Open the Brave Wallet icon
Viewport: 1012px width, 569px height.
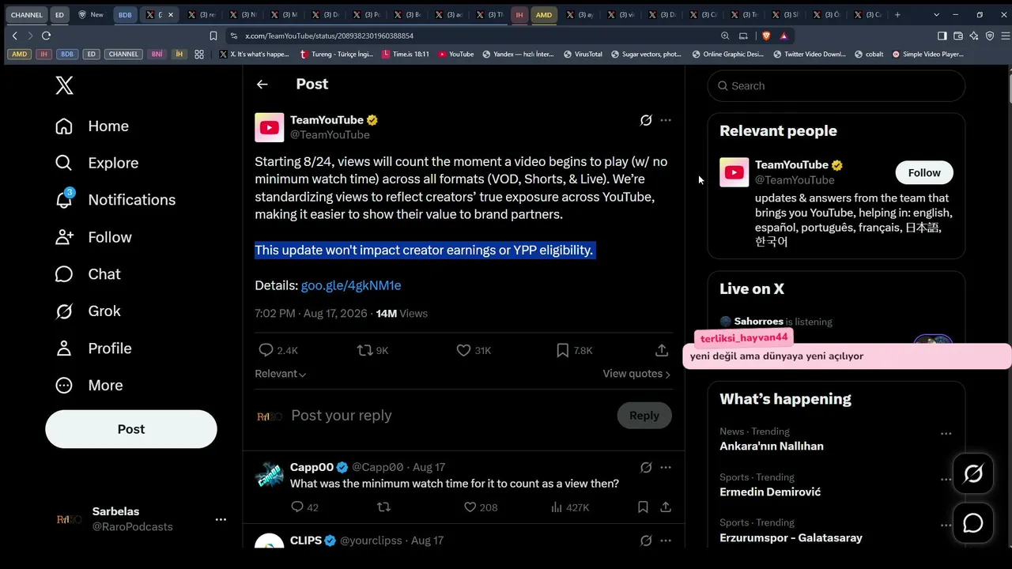[958, 36]
